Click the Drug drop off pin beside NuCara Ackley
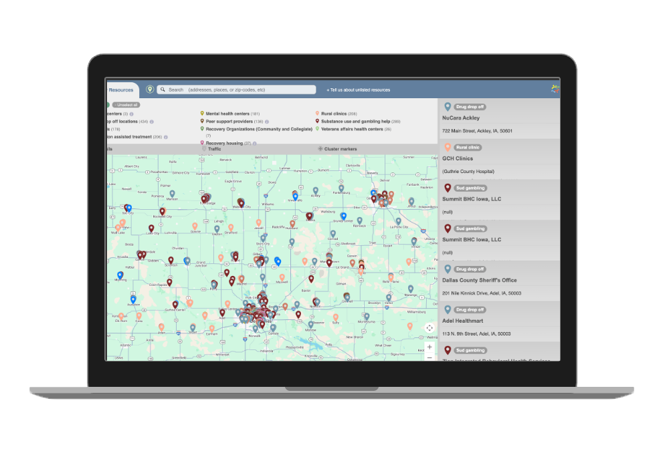This screenshot has width=669, height=455. (x=446, y=107)
